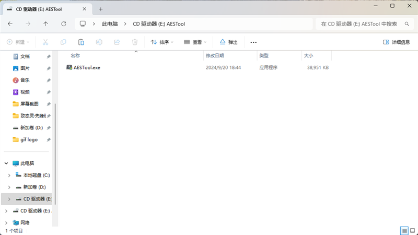Viewport: 418px width, 235px height.
Task: Click the 1 个项目 status bar text
Action: coord(14,231)
